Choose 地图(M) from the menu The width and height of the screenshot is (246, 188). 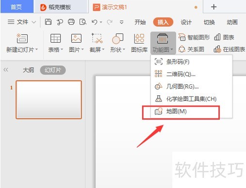[x=192, y=111]
